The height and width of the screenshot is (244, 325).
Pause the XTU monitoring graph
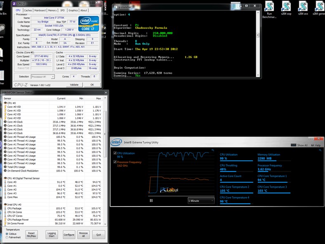click(151, 200)
